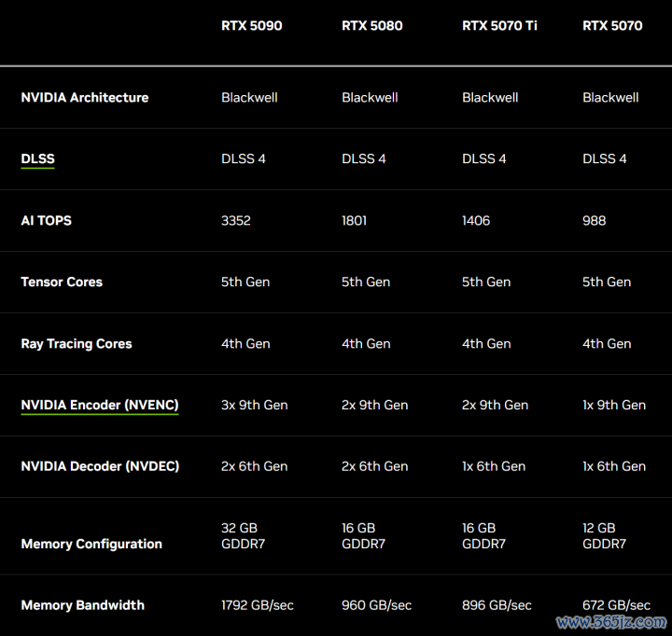
Task: Click the 896 GB/sec bandwidth value
Action: pos(497,605)
